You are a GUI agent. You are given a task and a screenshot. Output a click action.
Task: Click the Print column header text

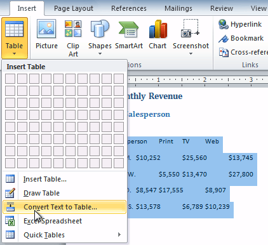(166, 142)
